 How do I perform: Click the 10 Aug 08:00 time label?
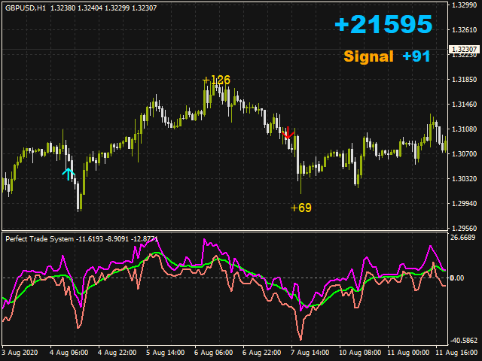[360, 353]
